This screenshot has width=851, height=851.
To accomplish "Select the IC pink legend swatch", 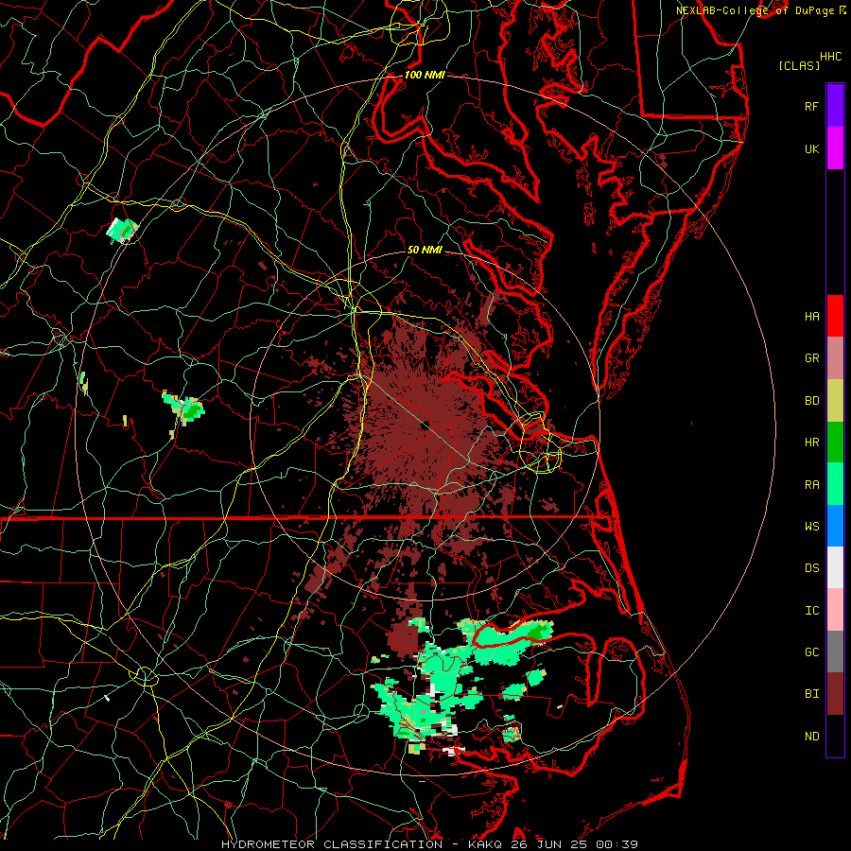I will (835, 610).
